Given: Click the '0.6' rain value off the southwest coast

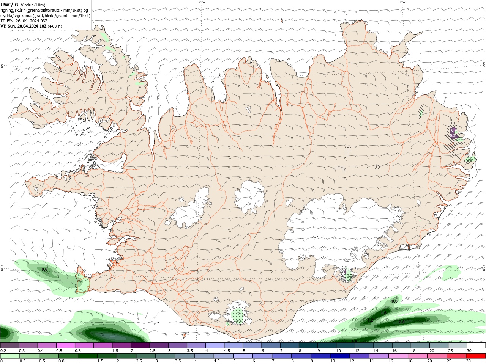Looking at the screenshot, I should click(x=44, y=270).
